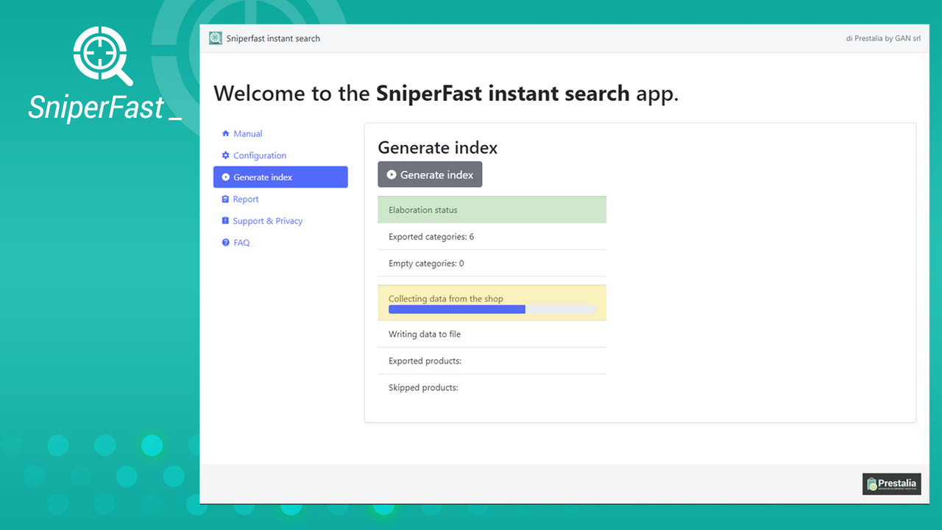Open the FAQ page
Viewport: 942px width, 530px height.
[x=241, y=242]
